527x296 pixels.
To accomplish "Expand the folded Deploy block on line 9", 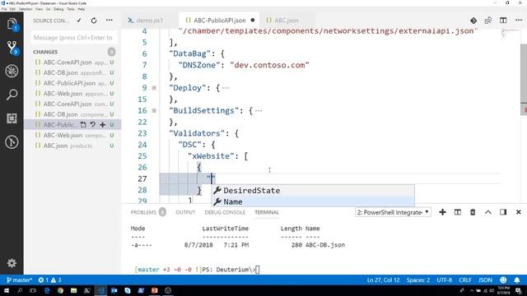I will 154,88.
